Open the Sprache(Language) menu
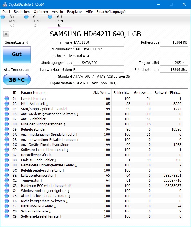Viewport: 191px width, 227px height. [111, 12]
